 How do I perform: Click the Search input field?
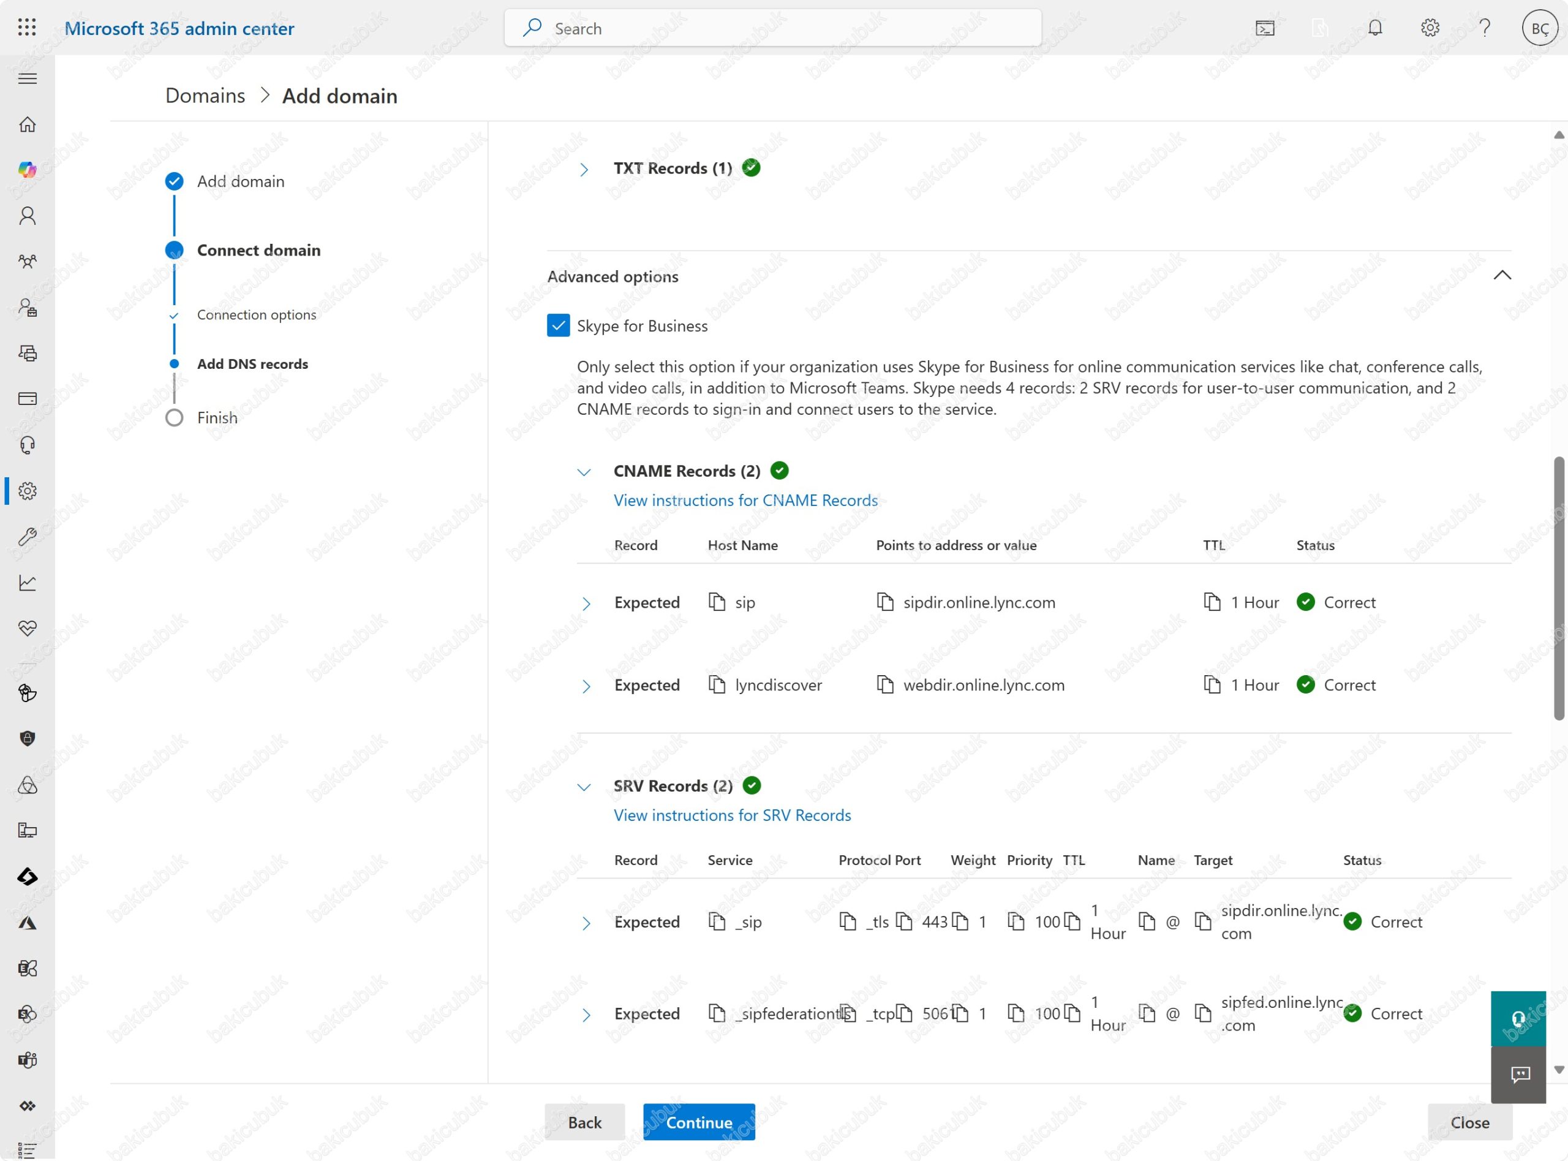(773, 28)
